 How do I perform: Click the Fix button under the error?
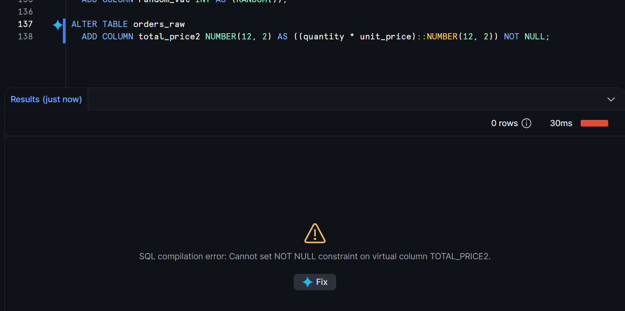(314, 282)
